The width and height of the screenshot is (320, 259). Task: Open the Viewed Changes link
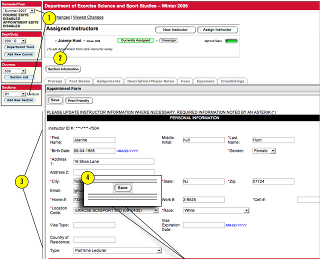[x=88, y=17]
